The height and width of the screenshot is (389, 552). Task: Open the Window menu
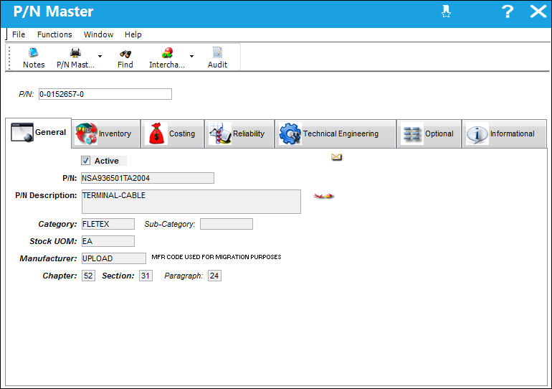[99, 34]
